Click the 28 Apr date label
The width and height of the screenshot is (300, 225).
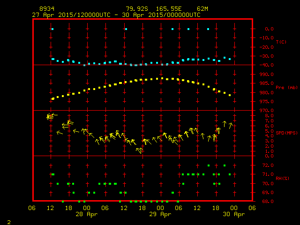pos(87,214)
